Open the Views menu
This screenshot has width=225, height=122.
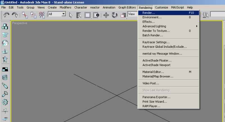[x=41, y=8]
